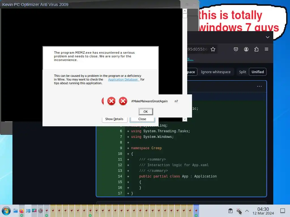Screen dimensions: 290x217
Task: Click the show desktop icon at taskbar end
Action: pos(283,211)
